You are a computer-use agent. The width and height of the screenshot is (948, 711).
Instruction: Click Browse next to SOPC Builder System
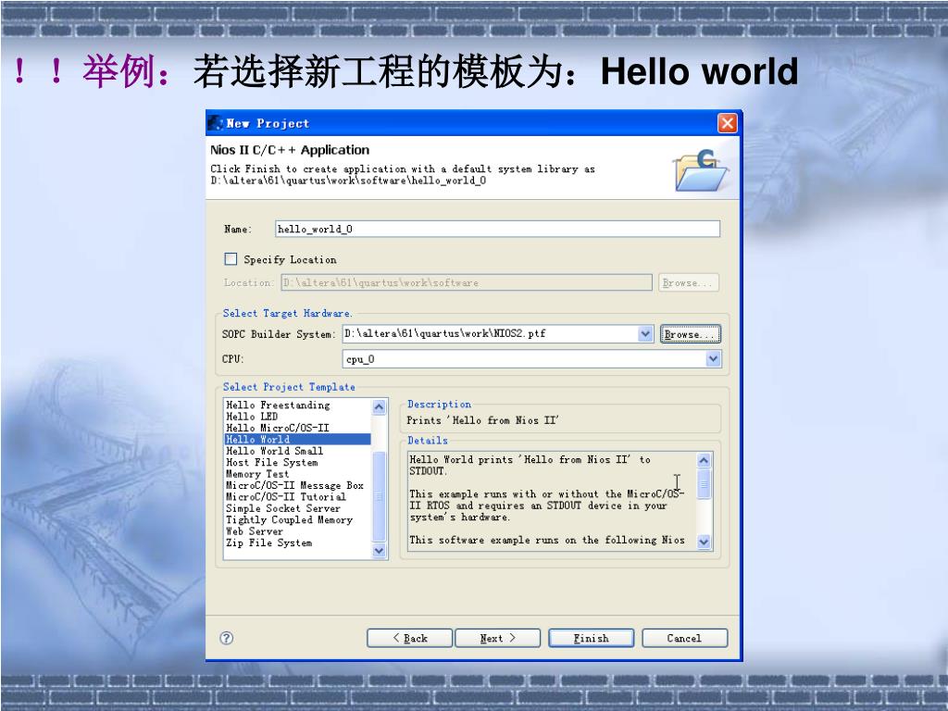[690, 334]
